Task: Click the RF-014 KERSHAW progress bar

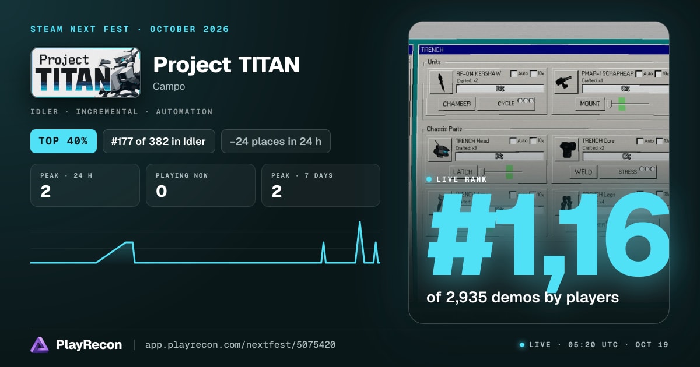Action: pos(500,89)
